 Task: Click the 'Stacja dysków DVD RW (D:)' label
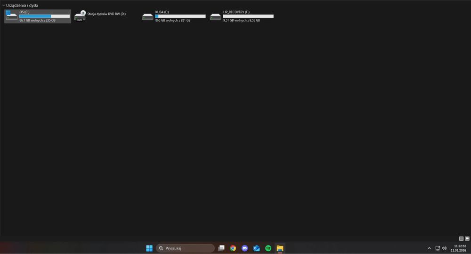(106, 14)
